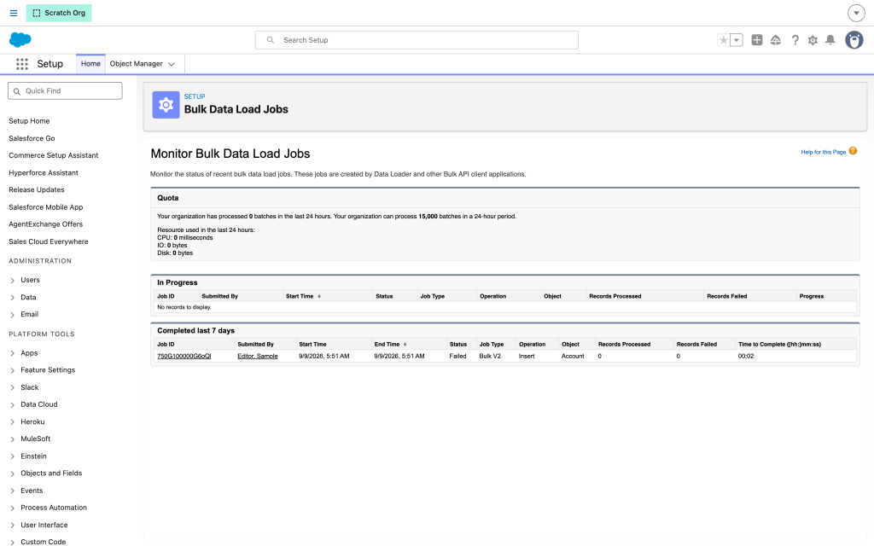Click the Completed table Job ID header
Image resolution: width=874 pixels, height=546 pixels.
(166, 345)
